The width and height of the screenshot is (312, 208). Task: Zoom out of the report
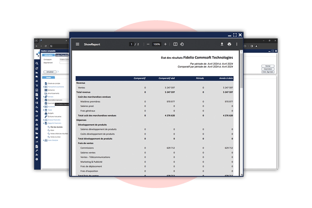148,44
